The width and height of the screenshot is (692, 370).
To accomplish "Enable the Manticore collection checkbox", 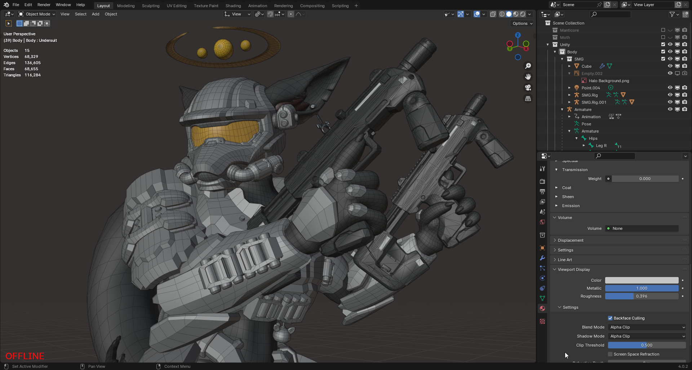I will [x=663, y=30].
